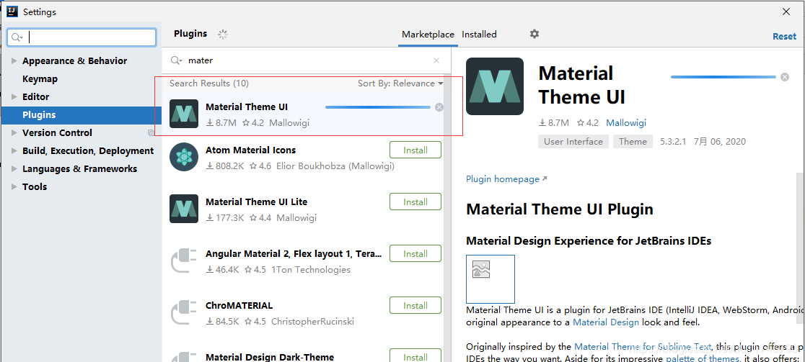Image resolution: width=805 pixels, height=362 pixels.
Task: Expand Appearance & Behavior settings
Action: (x=14, y=61)
